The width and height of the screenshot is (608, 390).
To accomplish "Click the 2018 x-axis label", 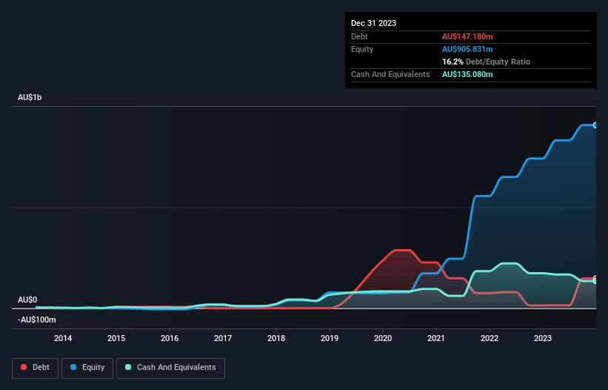I will (x=276, y=338).
